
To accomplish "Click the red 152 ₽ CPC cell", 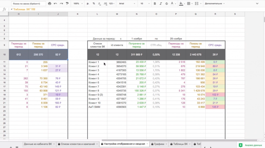I will (x=215, y=95).
